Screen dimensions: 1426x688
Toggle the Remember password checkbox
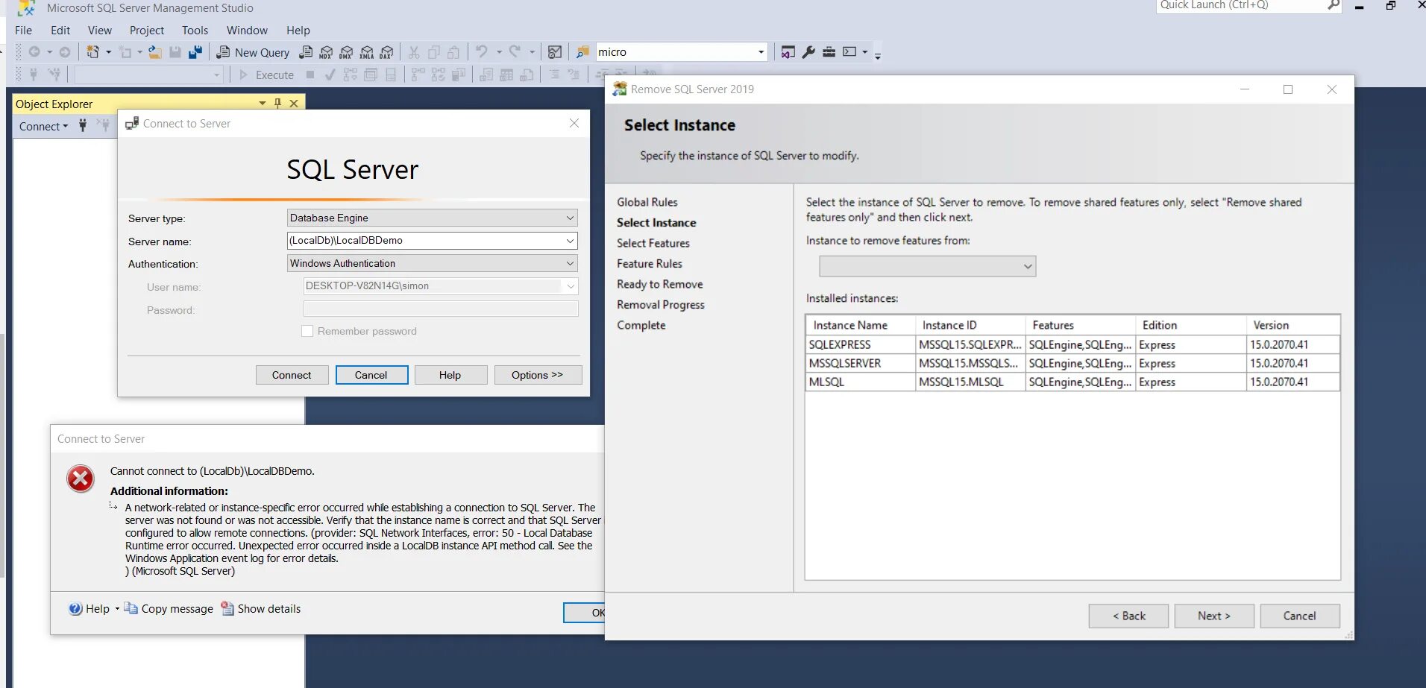307,331
